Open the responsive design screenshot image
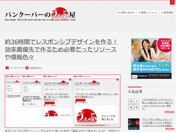The height and width of the screenshot is (132, 176). [x=63, y=101]
